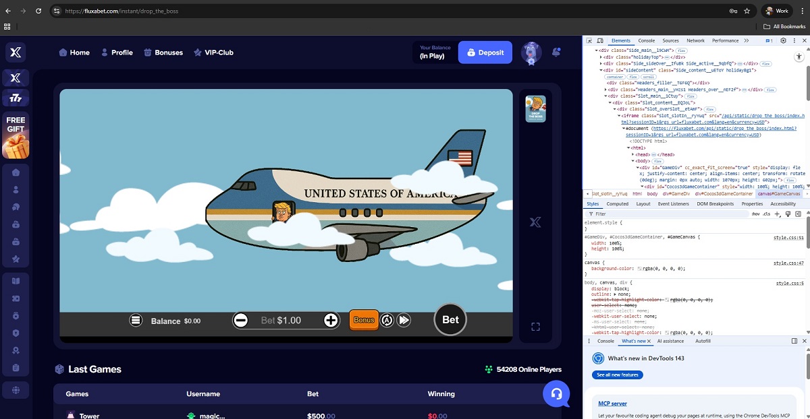
Task: Click the orange Bonus button
Action: tap(364, 320)
